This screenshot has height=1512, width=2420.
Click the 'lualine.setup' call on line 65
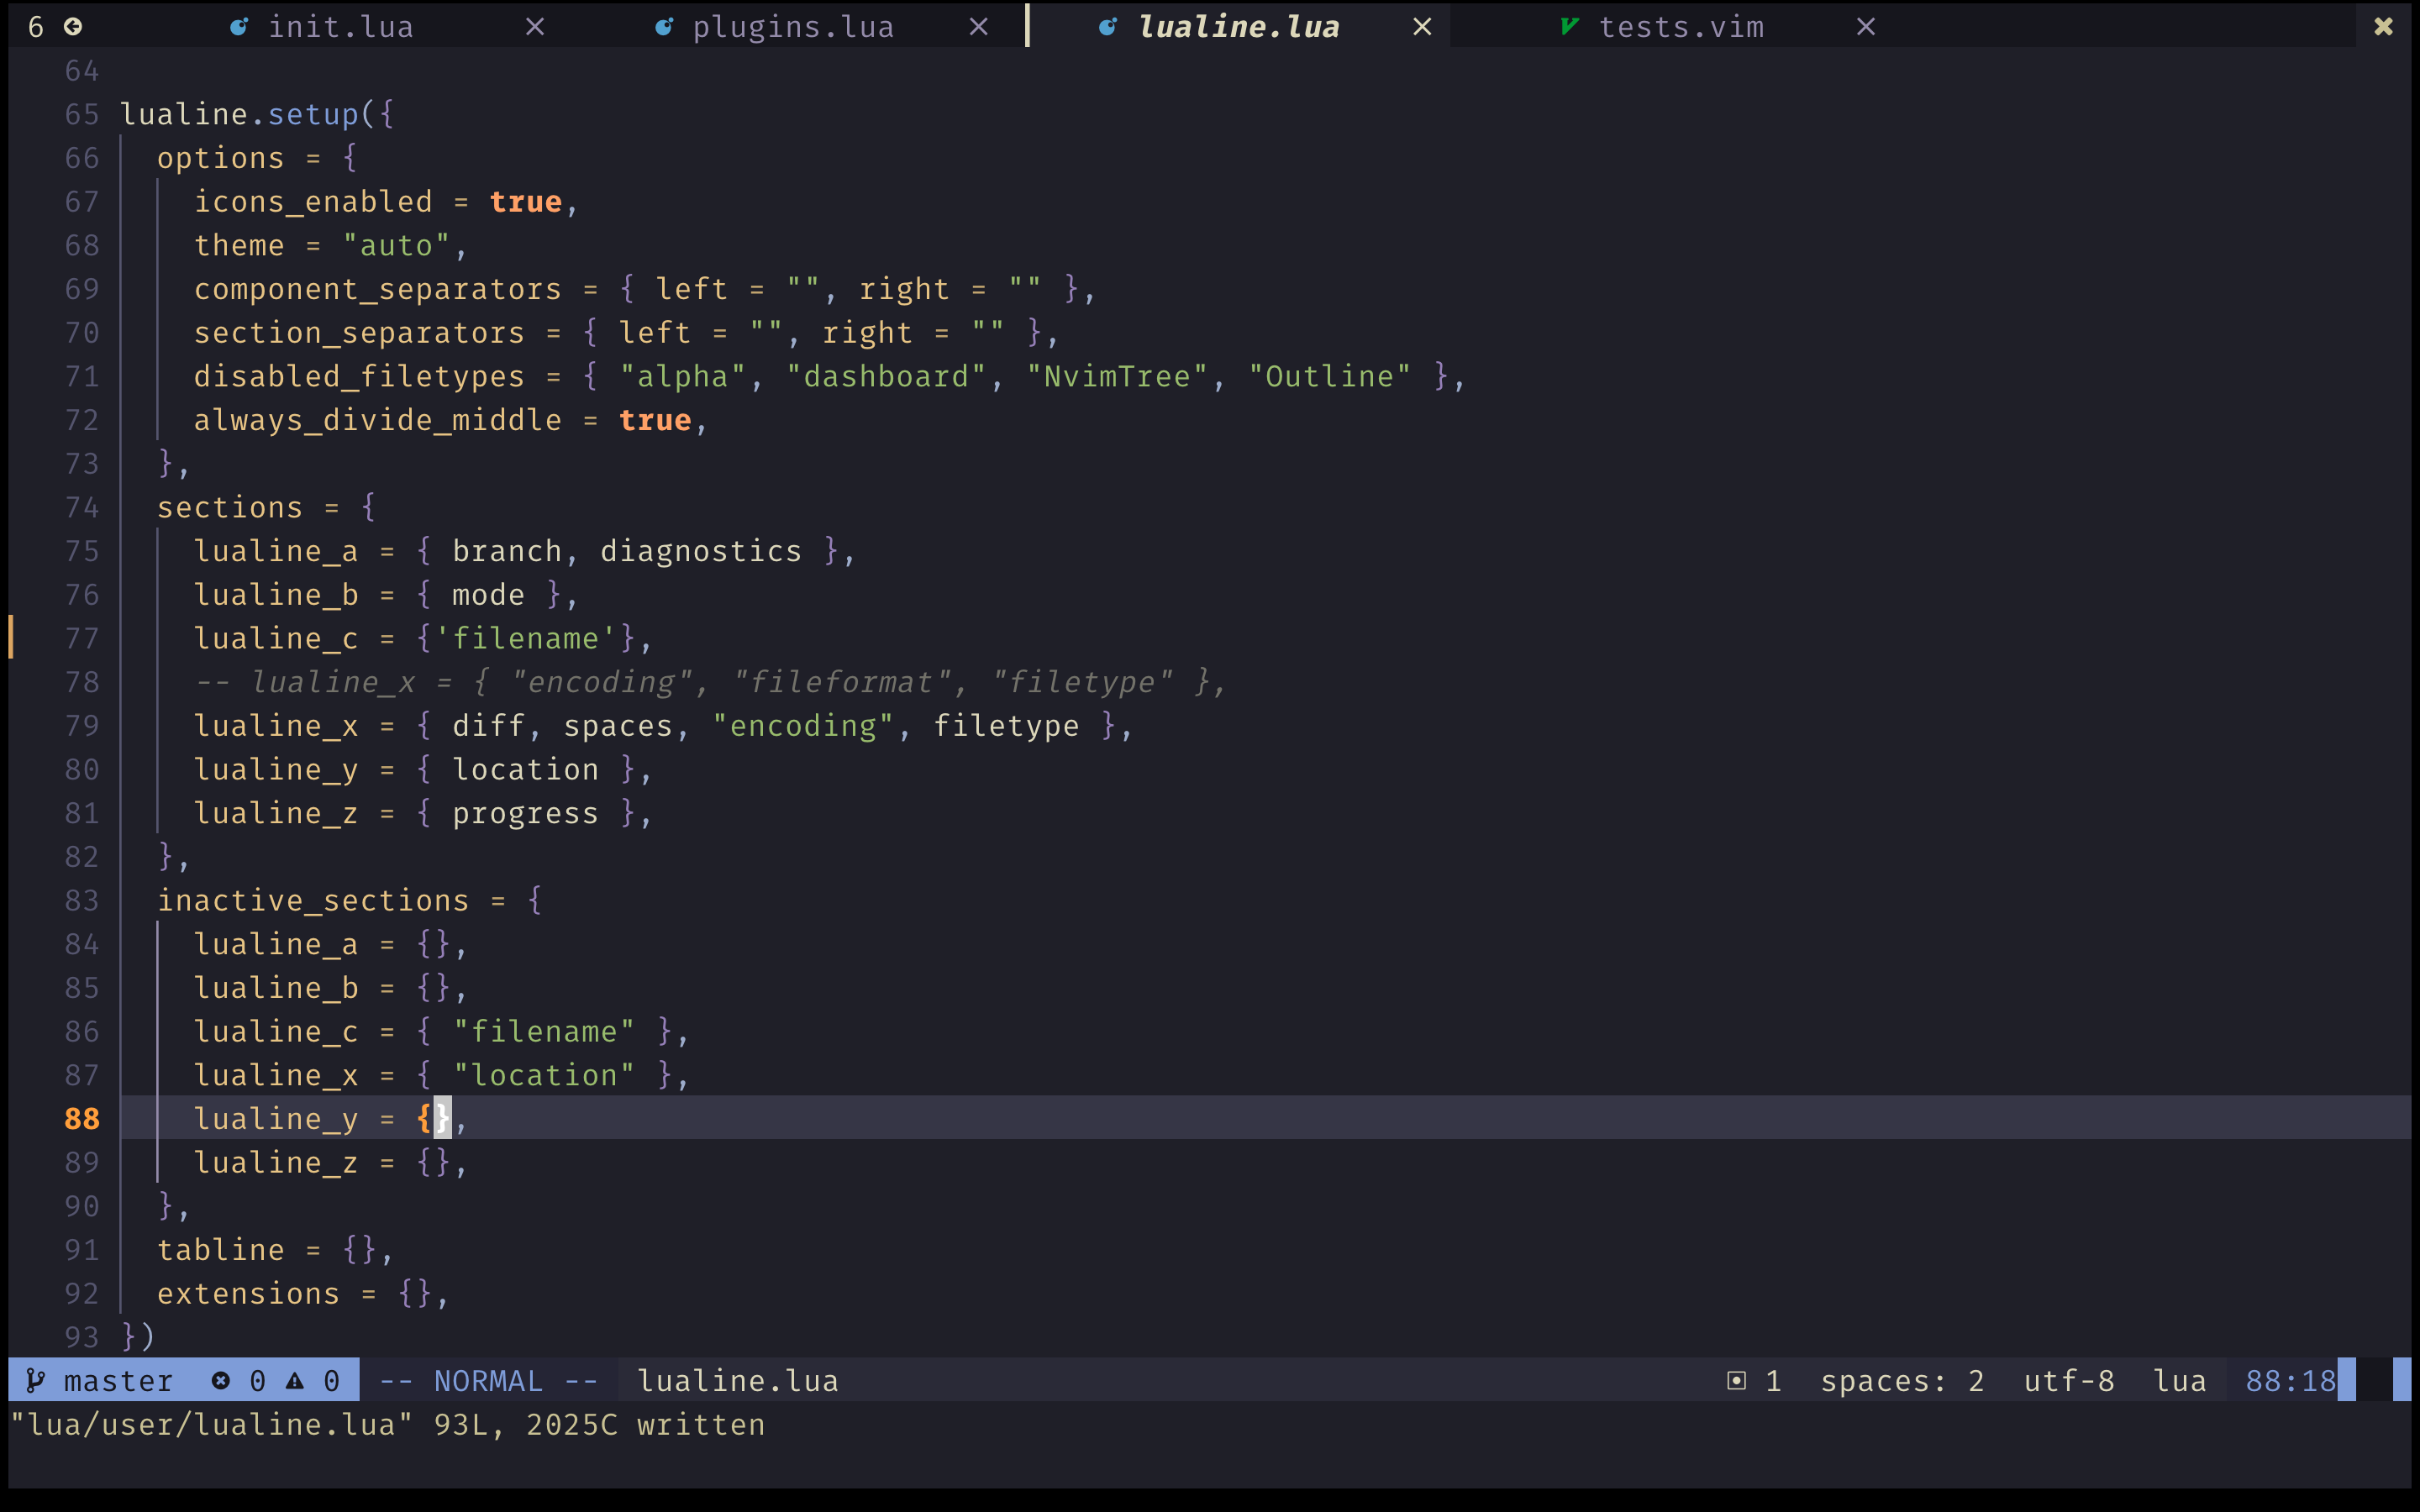click(x=239, y=114)
